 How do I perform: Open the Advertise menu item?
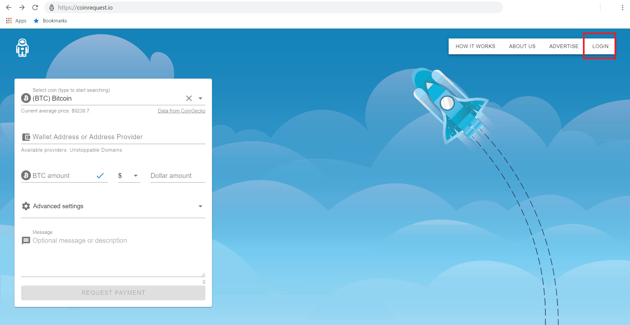pos(564,46)
